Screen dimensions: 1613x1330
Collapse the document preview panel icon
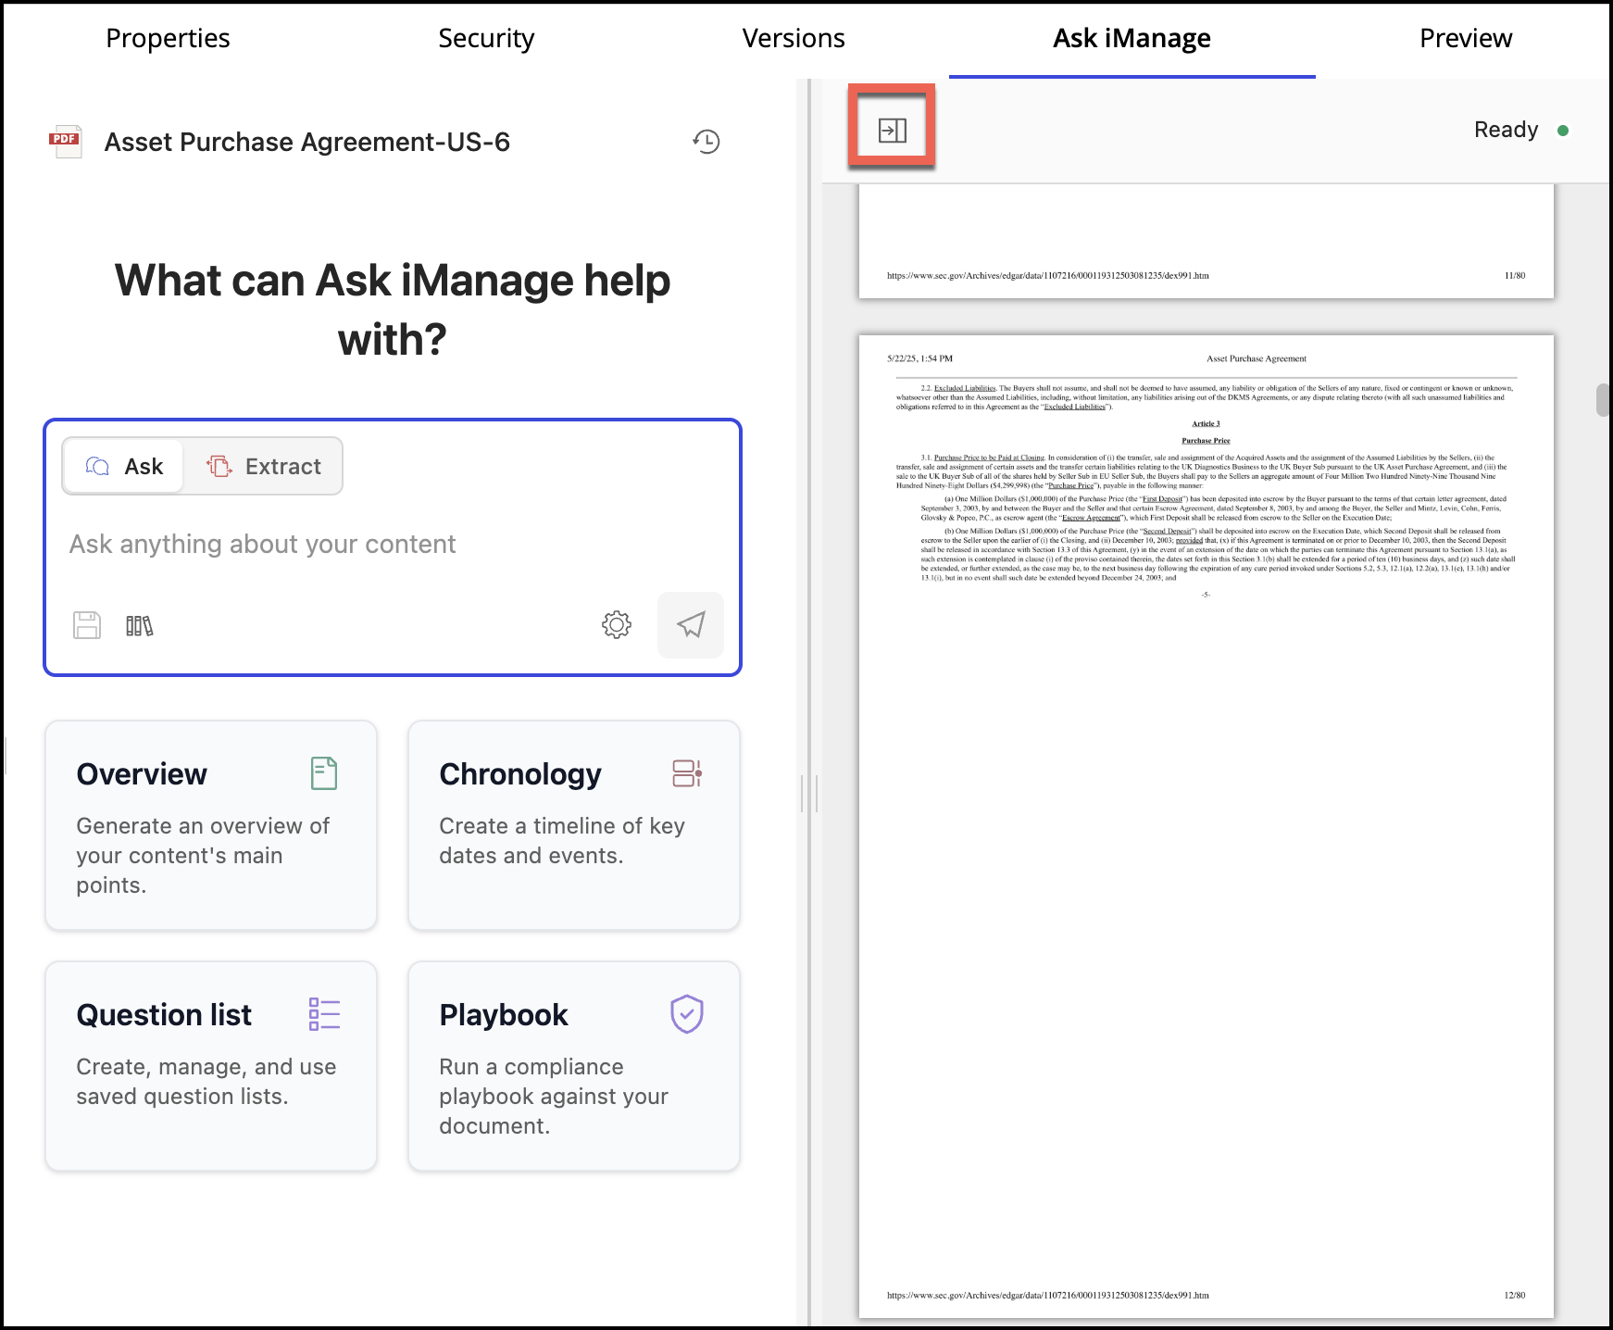point(892,130)
